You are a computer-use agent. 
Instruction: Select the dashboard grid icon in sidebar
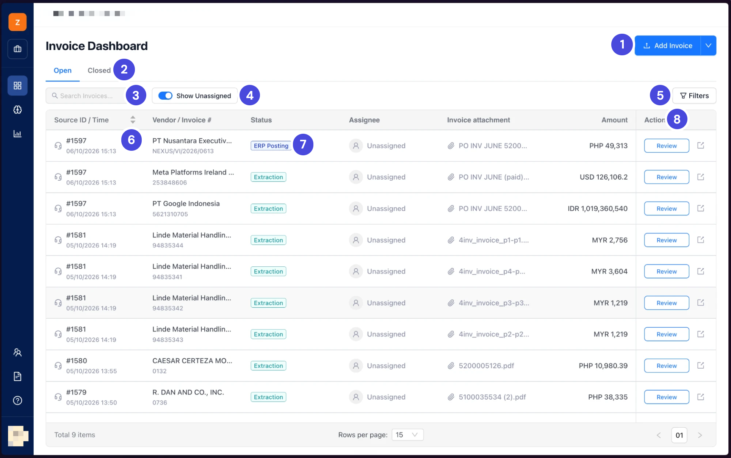point(17,86)
